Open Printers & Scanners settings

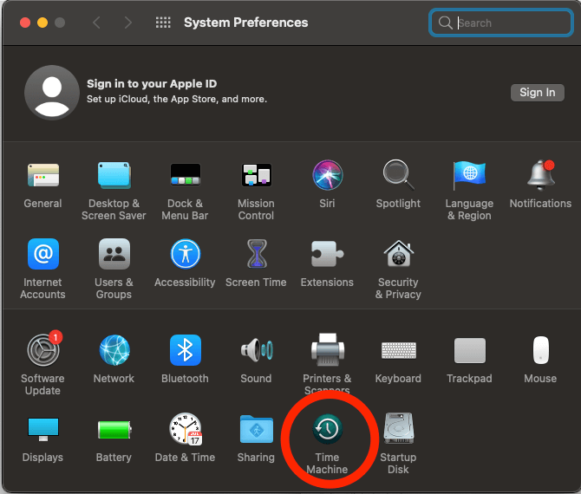[327, 351]
